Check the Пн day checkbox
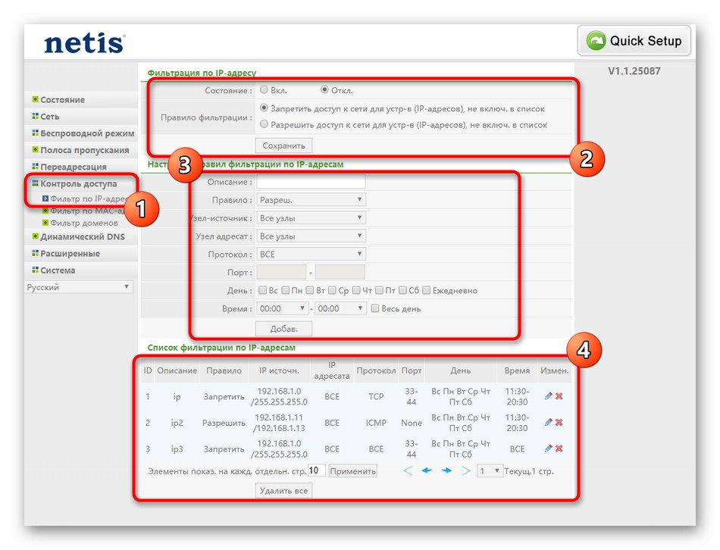720x550 pixels. 286,290
